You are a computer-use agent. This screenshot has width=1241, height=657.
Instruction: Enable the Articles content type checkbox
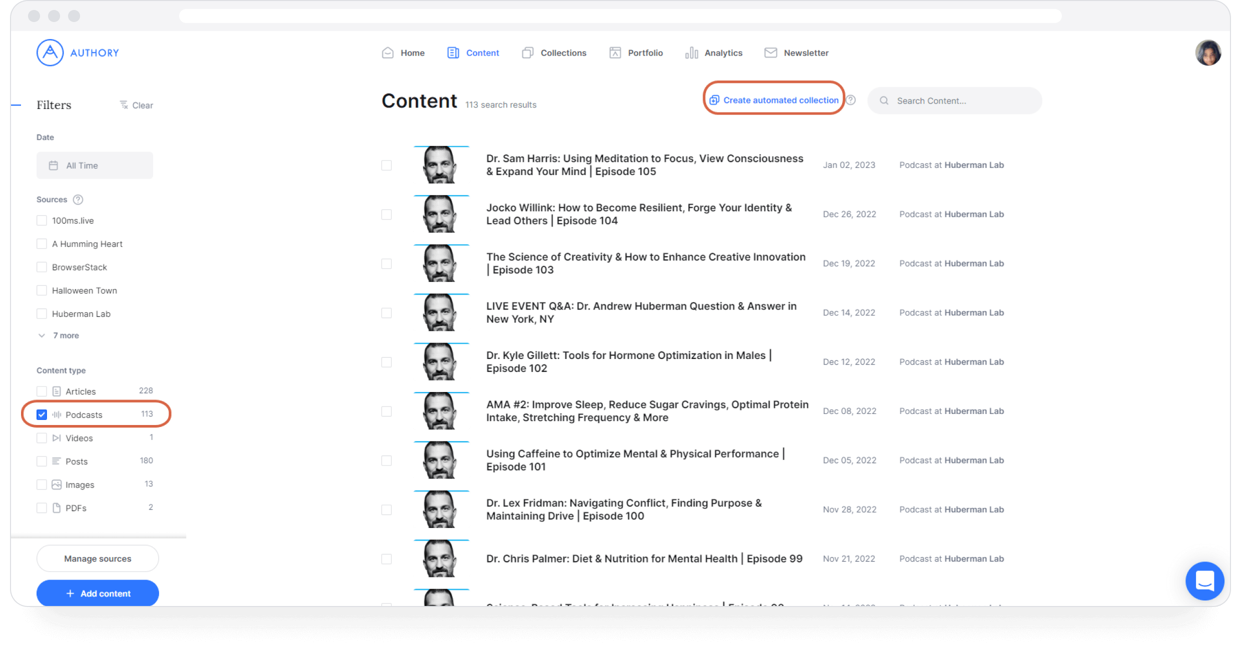pos(42,391)
